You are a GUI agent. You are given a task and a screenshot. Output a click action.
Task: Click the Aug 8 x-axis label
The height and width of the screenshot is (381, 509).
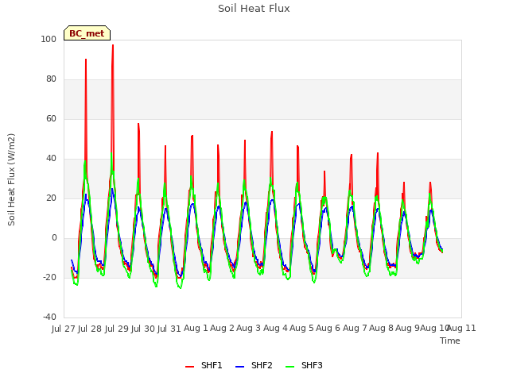point(381,328)
